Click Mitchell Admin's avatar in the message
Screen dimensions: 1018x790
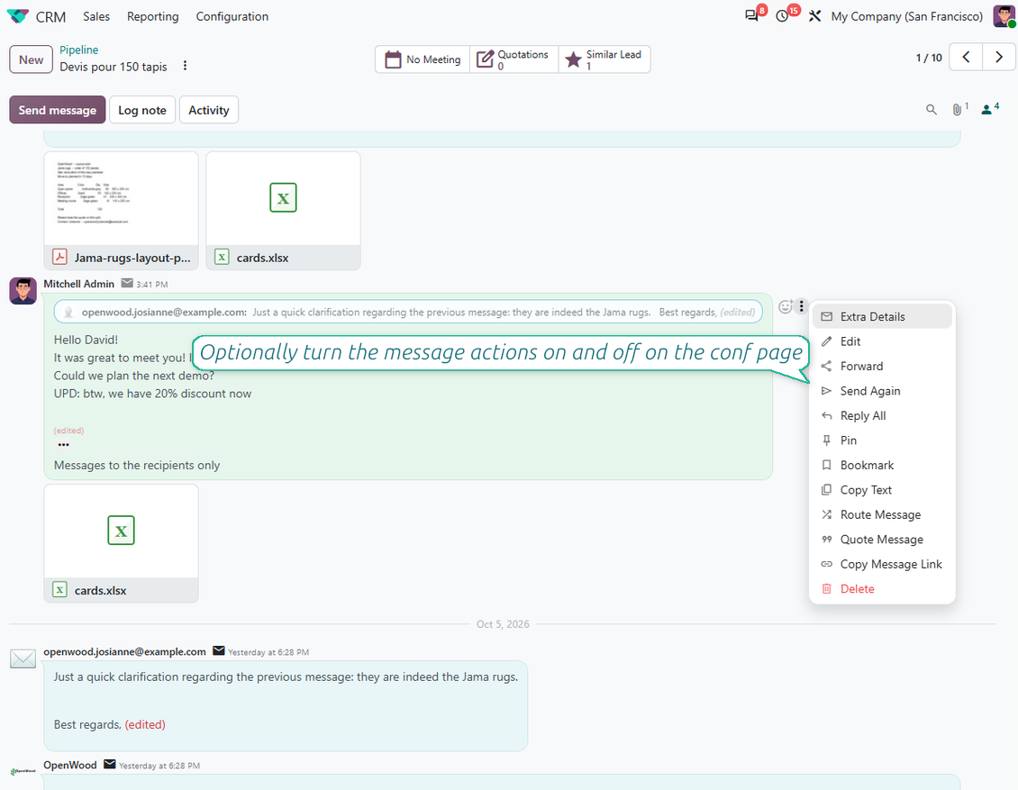coord(23,291)
